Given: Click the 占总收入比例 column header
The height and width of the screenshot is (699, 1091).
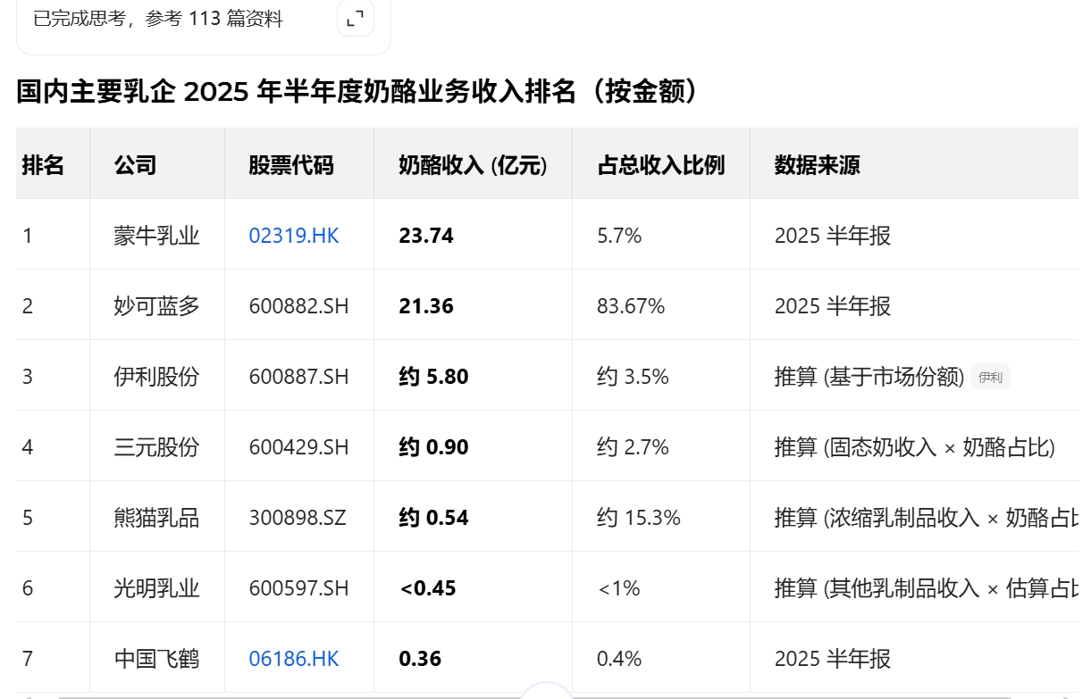Looking at the screenshot, I should (661, 165).
